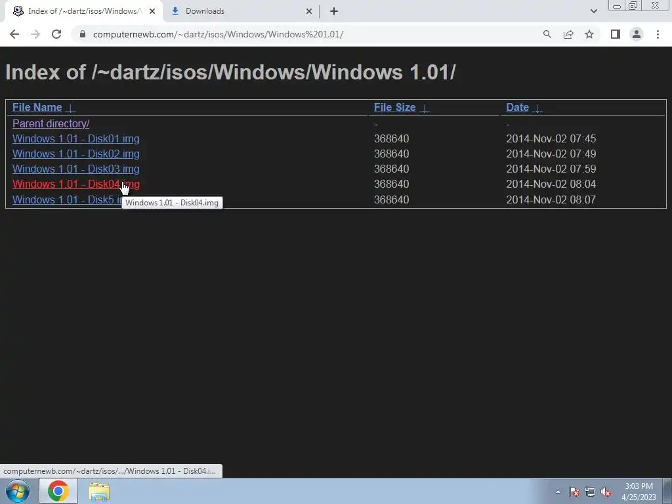Click the Date sort arrow
Screen dimensions: 672x504
coord(537,108)
